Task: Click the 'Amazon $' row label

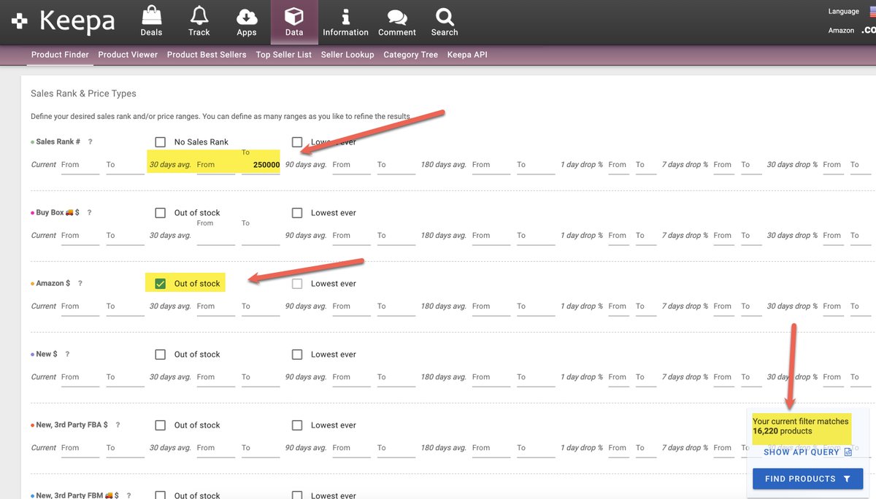Action: [53, 283]
